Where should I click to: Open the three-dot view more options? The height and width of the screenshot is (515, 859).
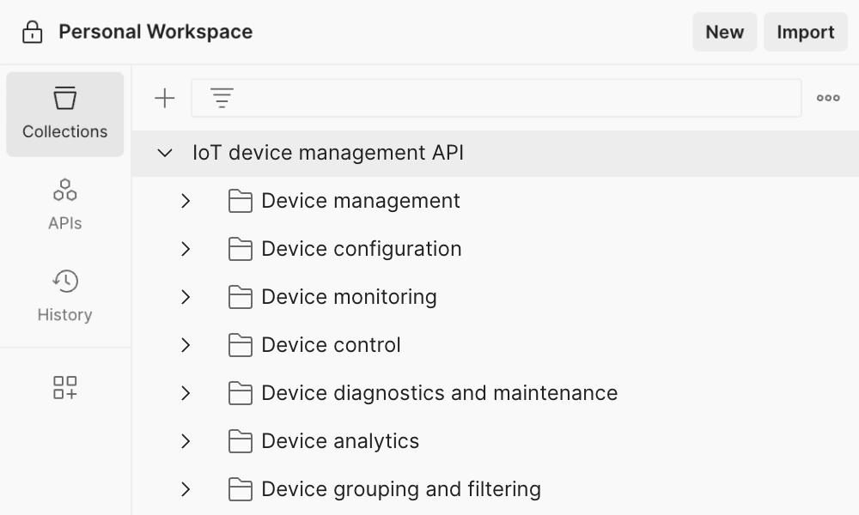click(x=828, y=98)
